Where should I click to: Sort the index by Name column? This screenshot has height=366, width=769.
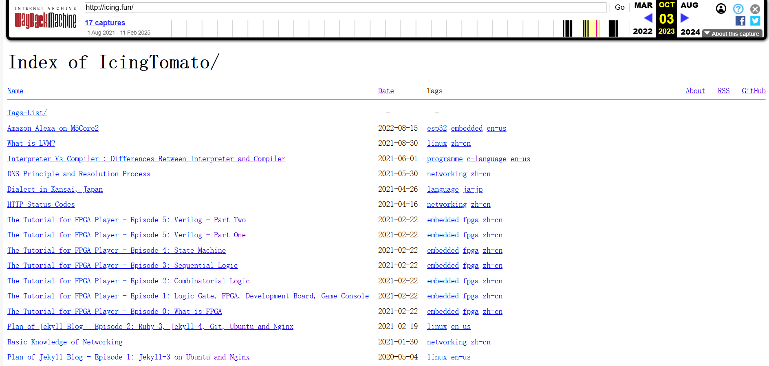[x=15, y=91]
